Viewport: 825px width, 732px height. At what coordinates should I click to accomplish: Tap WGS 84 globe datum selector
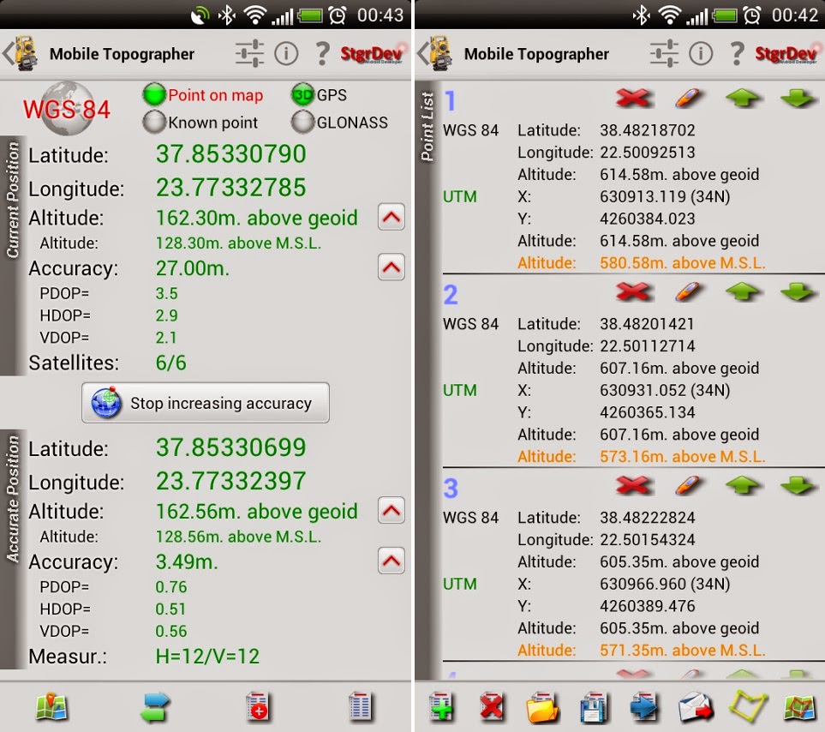[67, 108]
